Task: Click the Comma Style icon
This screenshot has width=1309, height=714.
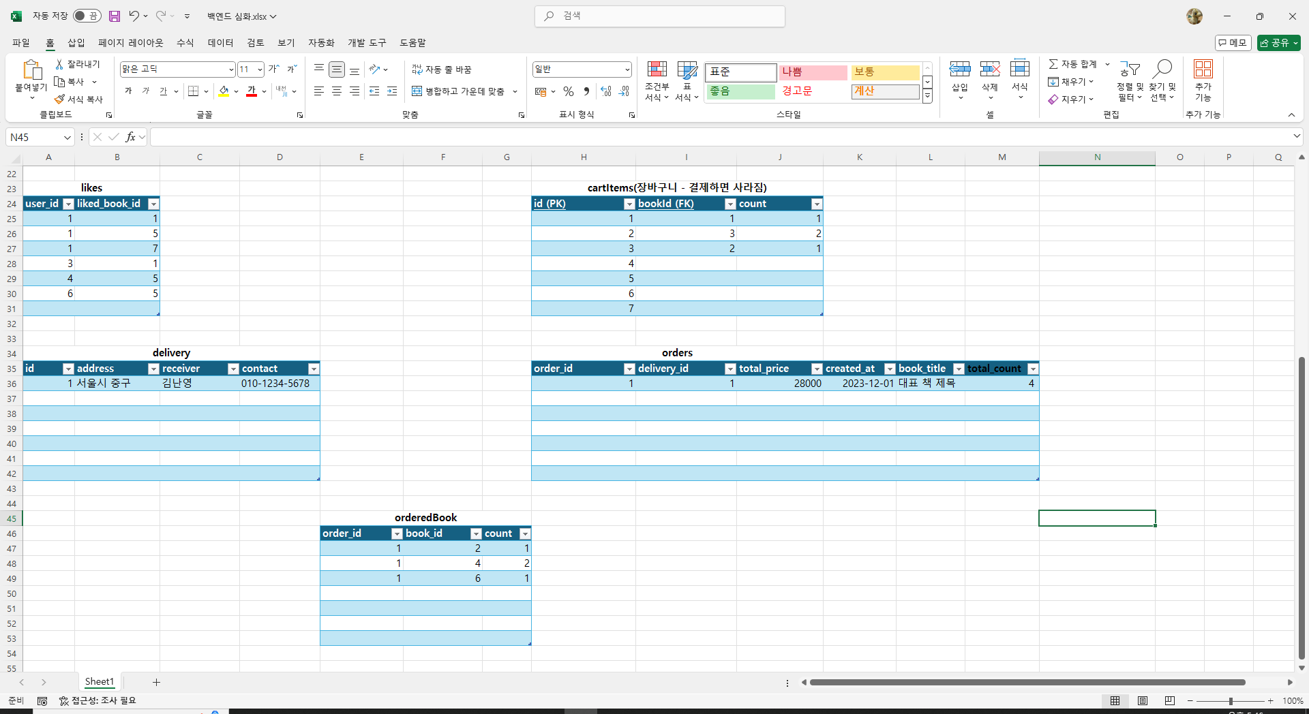Action: pos(586,91)
